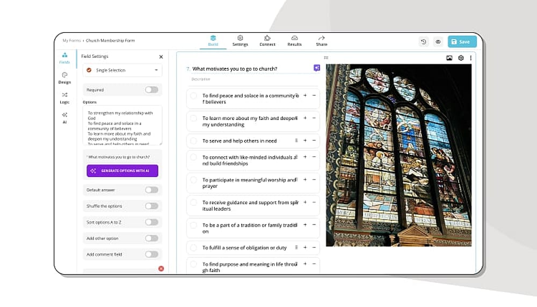Viewport: 537px width, 307px height.
Task: Open the Share tab
Action: click(322, 41)
